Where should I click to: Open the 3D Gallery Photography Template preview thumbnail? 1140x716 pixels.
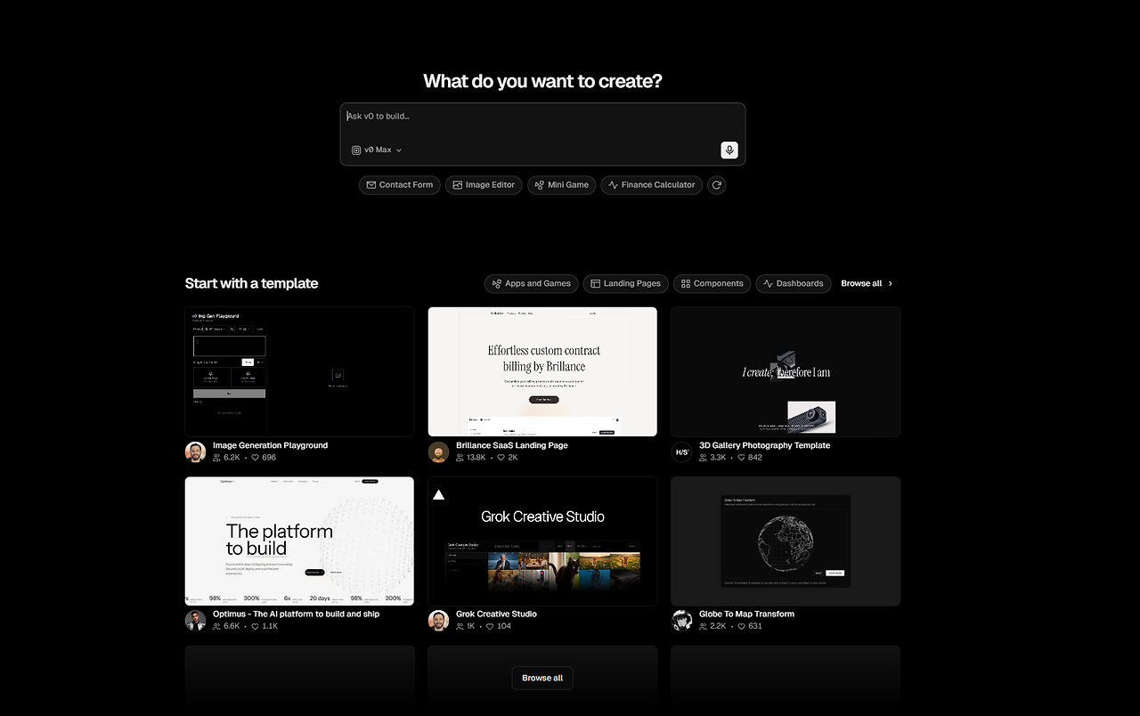coord(786,371)
